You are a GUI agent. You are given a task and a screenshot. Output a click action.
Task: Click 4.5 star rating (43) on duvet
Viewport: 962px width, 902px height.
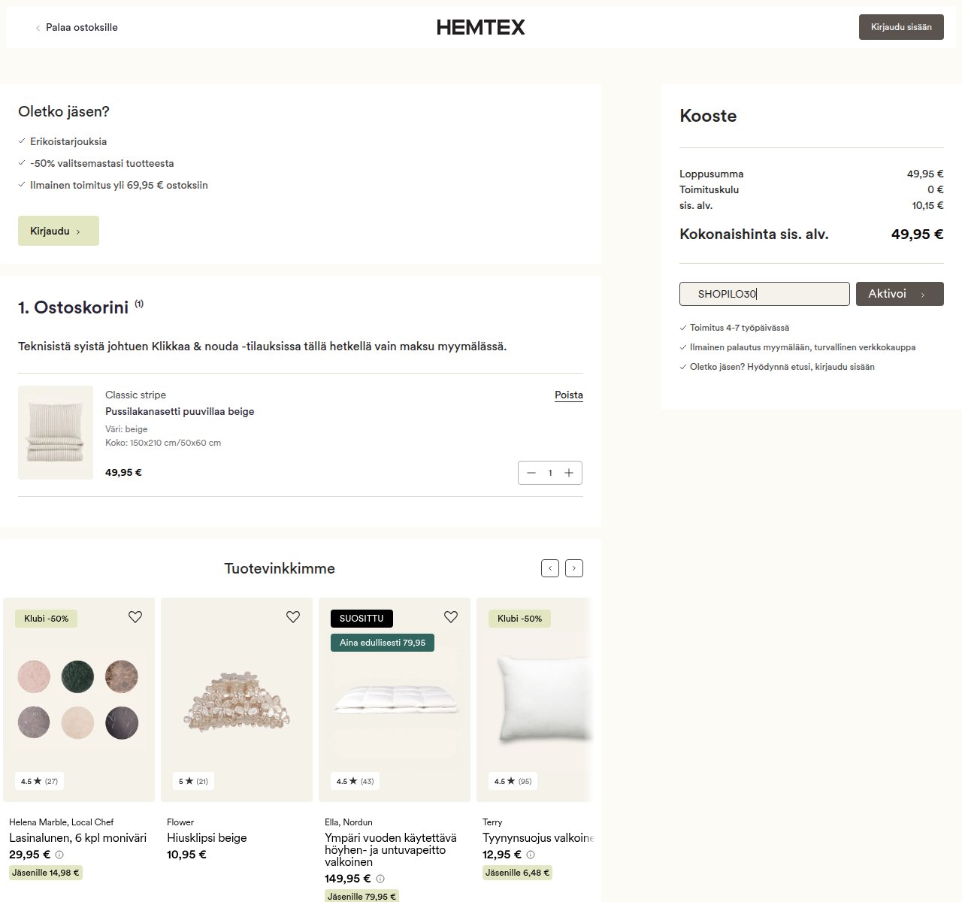pos(355,781)
